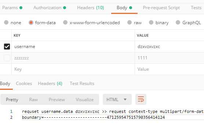Open the response Headers (4) tab
204x140 pixels.
[50, 84]
